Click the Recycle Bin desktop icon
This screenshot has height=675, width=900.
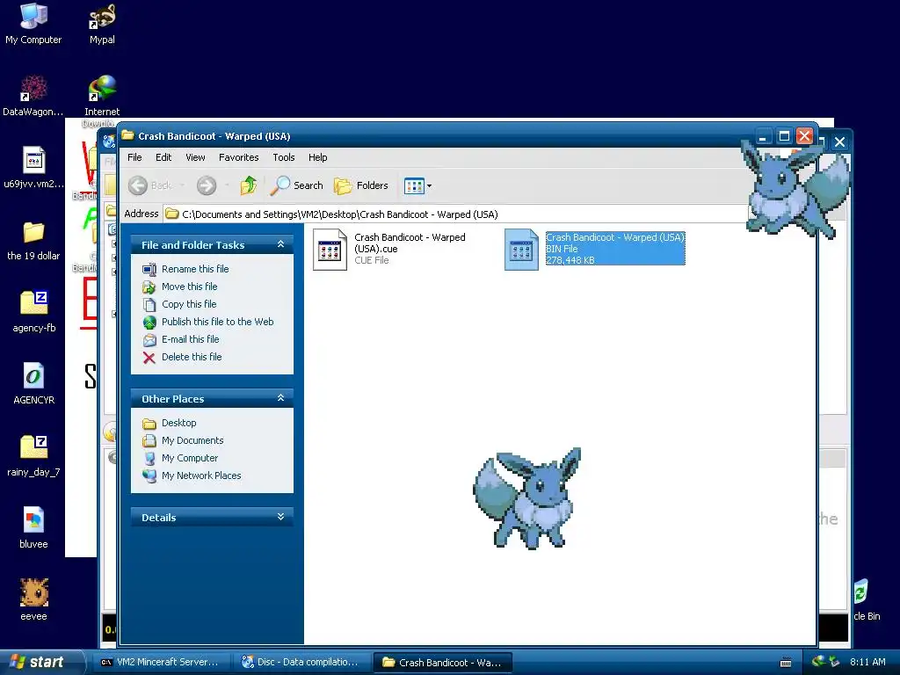pos(861,592)
